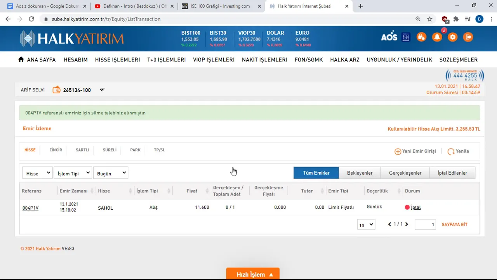Click the SAHOL stock cell
This screenshot has height=280, width=497.
click(105, 208)
